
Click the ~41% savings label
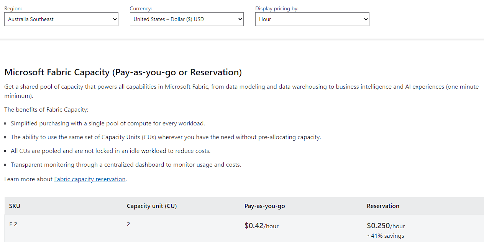[386, 236]
